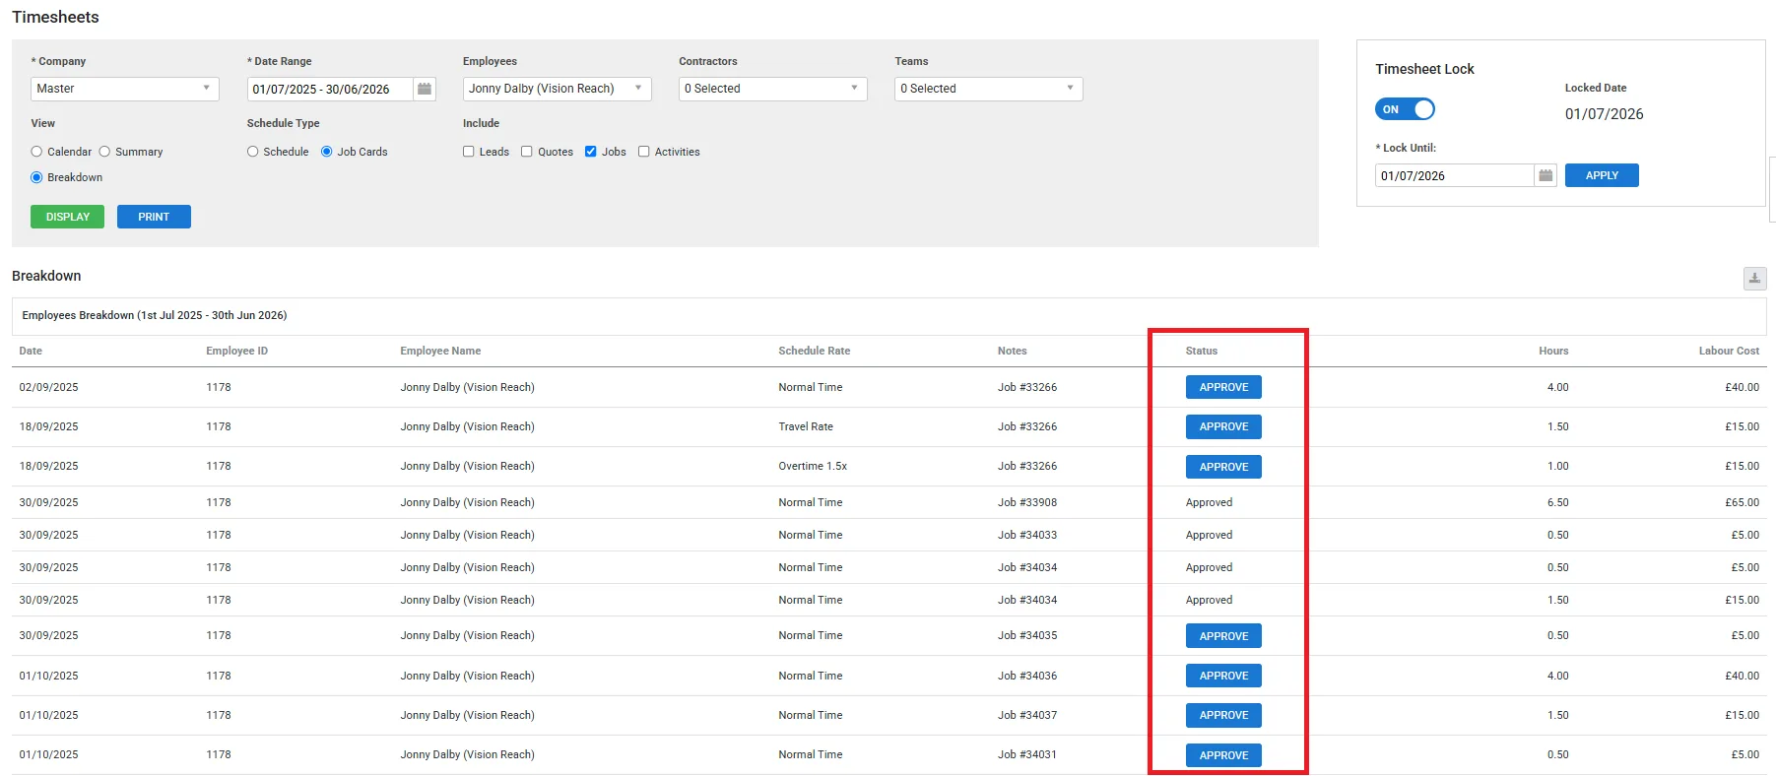This screenshot has width=1776, height=776.
Task: Click the Hours column header
Action: 1553,351
